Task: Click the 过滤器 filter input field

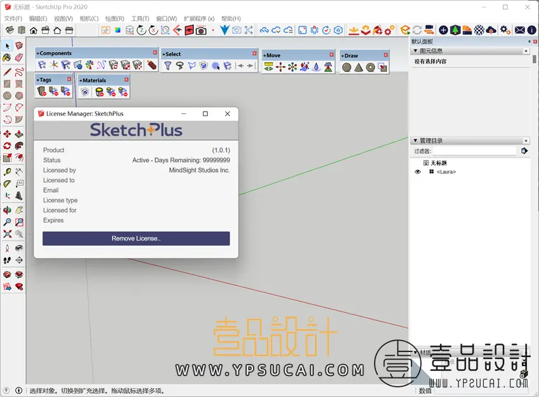Action: point(474,151)
